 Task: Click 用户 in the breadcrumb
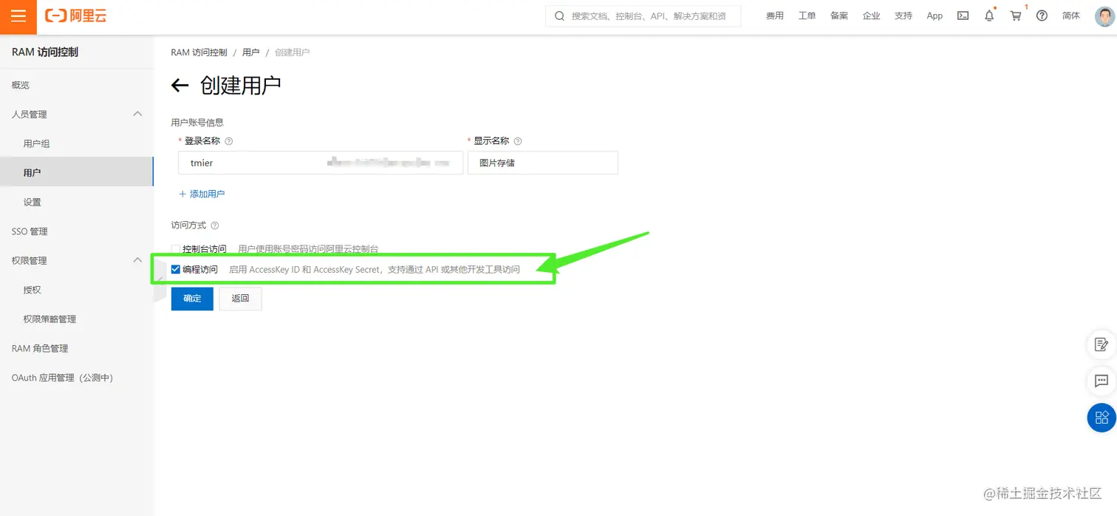click(251, 52)
